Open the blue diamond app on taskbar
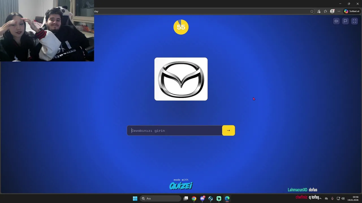This screenshot has width=362, height=203. pyautogui.click(x=210, y=198)
